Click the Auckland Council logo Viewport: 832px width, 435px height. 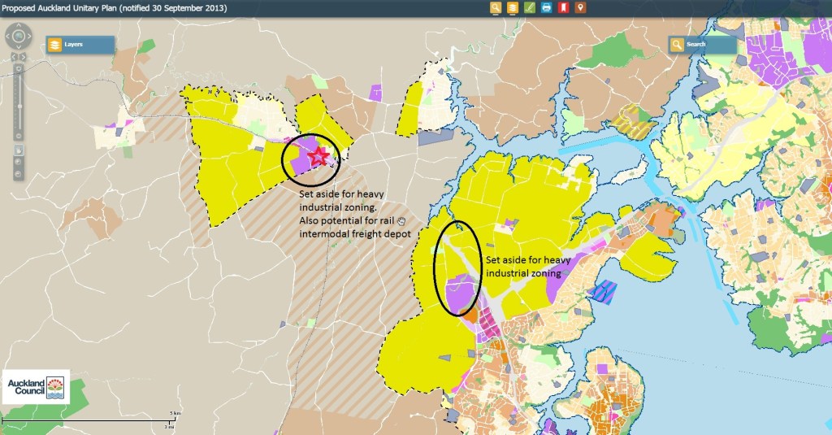pyautogui.click(x=35, y=387)
